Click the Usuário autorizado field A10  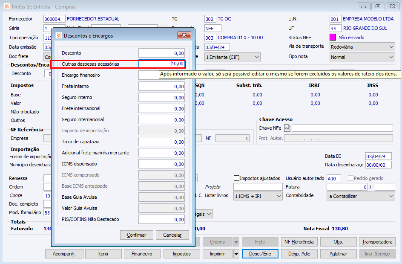point(334,178)
